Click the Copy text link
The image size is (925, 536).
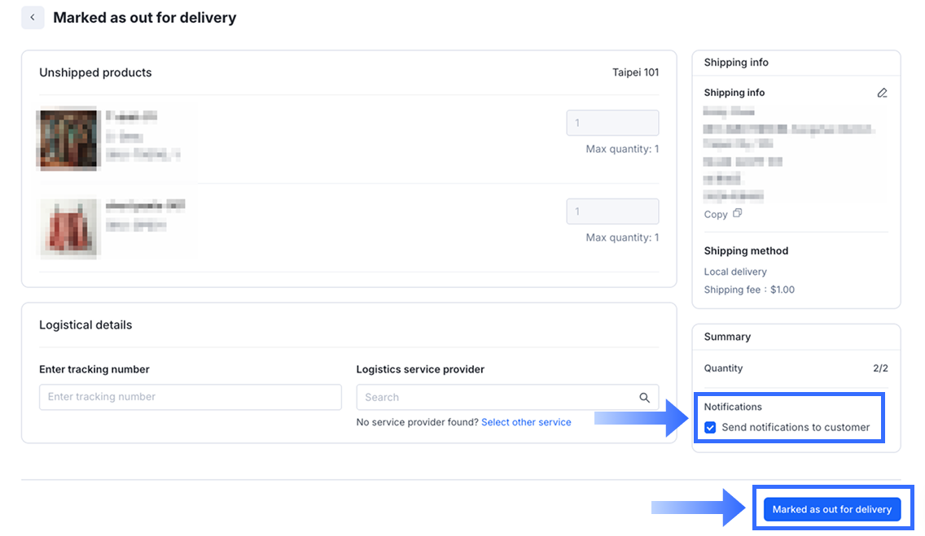coord(716,215)
